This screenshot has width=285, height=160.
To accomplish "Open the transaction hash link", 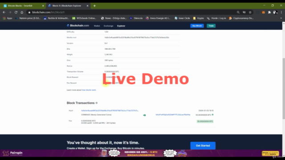I will click(110, 111).
